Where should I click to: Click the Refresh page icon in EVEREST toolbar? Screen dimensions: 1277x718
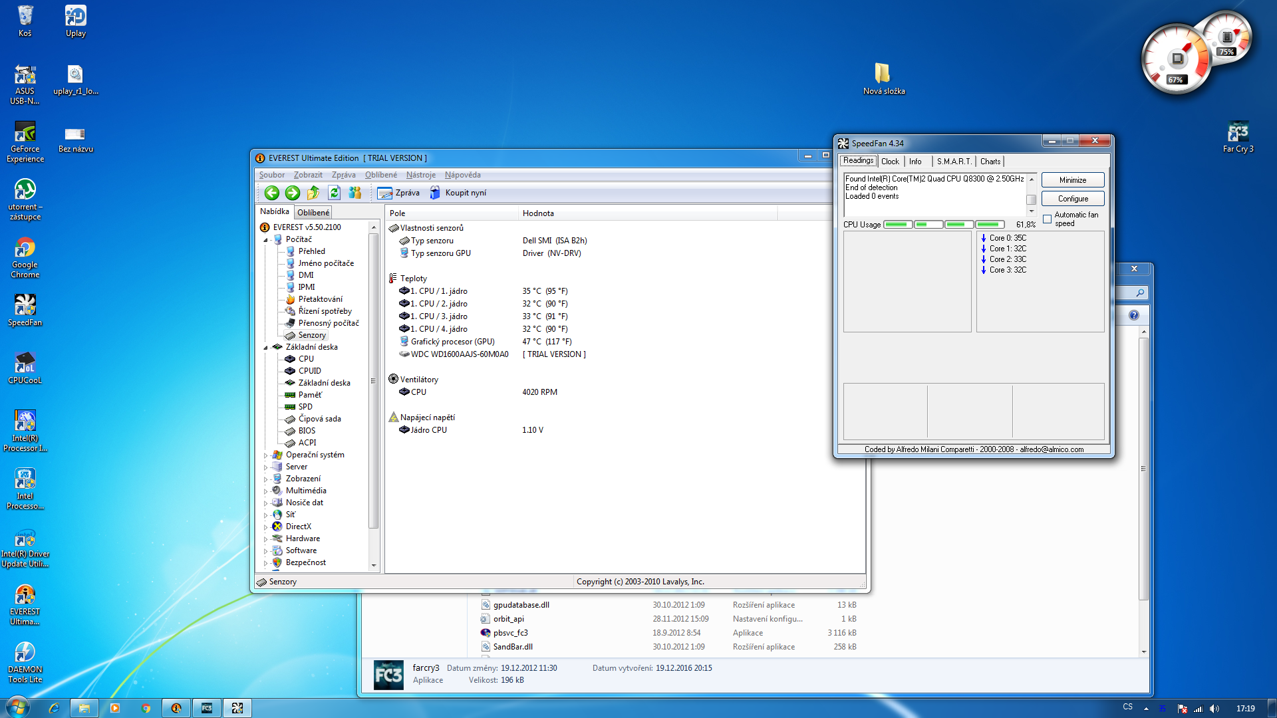coord(334,193)
